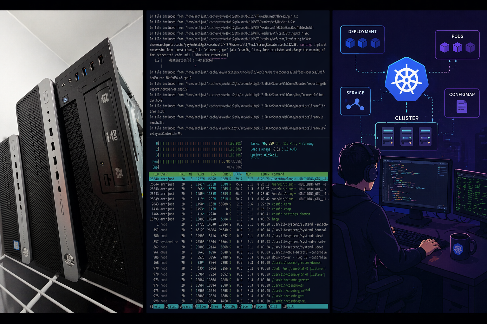Click the right purple cube in Pods
The height and width of the screenshot is (324, 487).
pos(470,47)
